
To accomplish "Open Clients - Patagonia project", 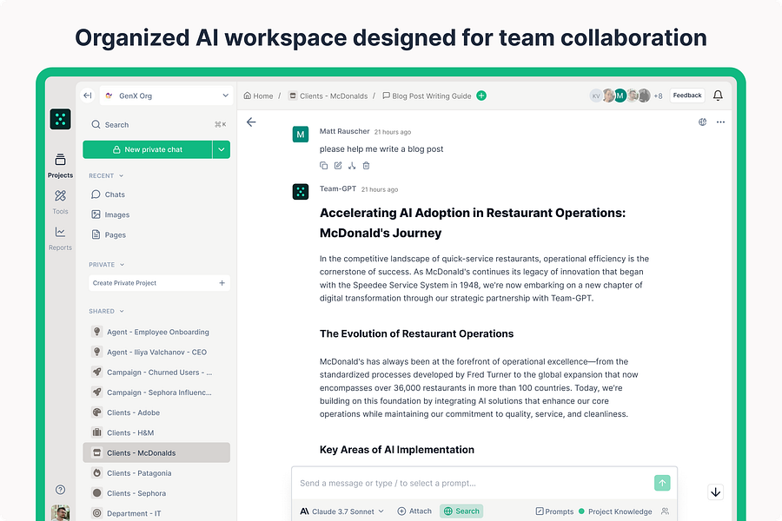I will tap(156, 473).
